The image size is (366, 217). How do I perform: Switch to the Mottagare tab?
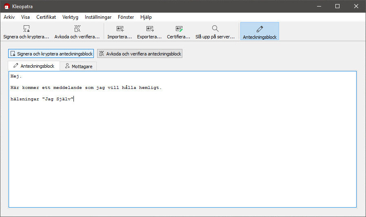[78, 66]
